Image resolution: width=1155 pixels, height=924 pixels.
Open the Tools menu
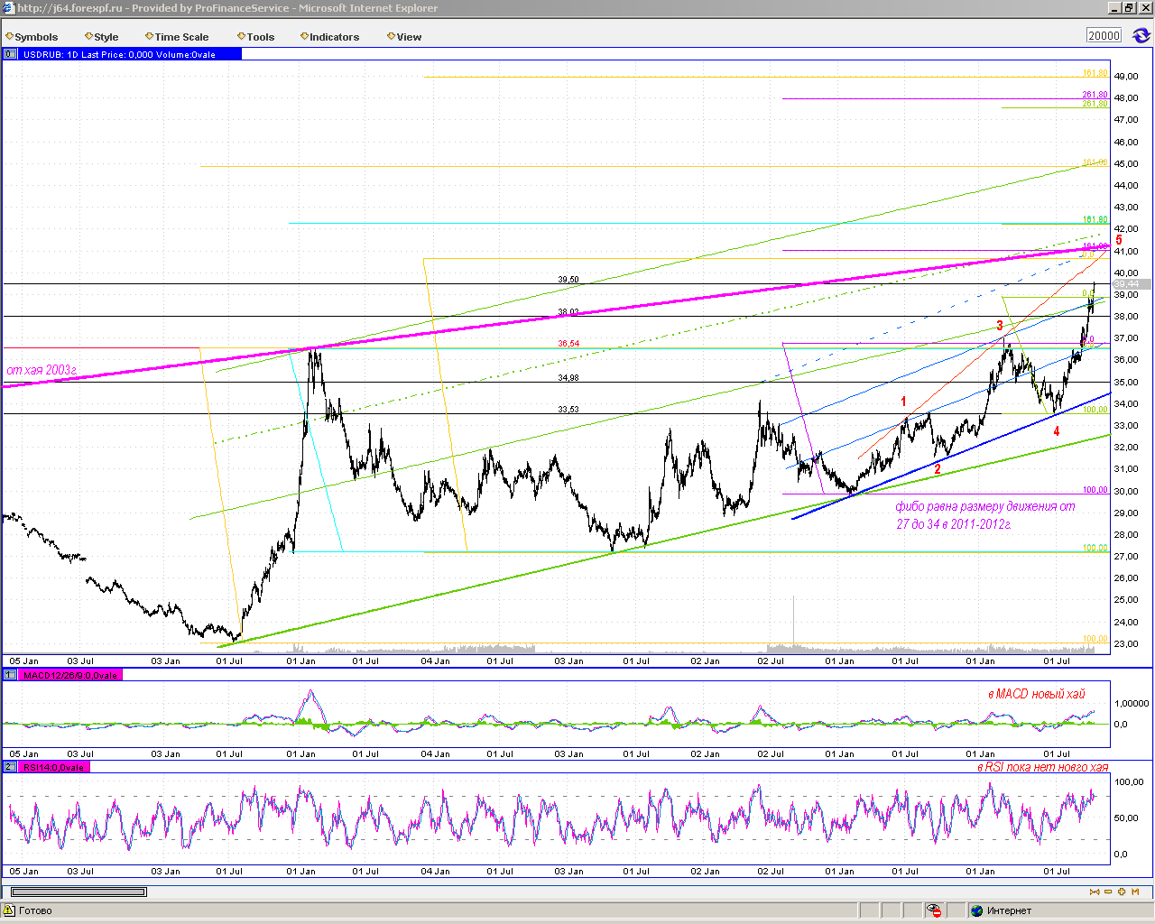pos(255,37)
